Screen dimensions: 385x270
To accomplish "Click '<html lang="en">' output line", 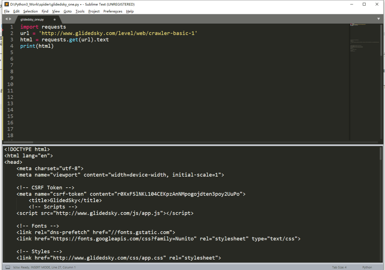I will (29, 156).
